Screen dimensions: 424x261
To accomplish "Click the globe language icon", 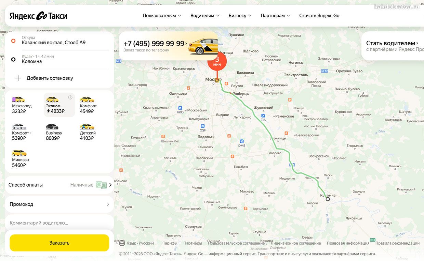I will (122, 243).
